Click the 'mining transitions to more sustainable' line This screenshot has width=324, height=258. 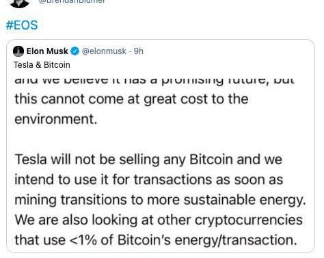pos(160,200)
